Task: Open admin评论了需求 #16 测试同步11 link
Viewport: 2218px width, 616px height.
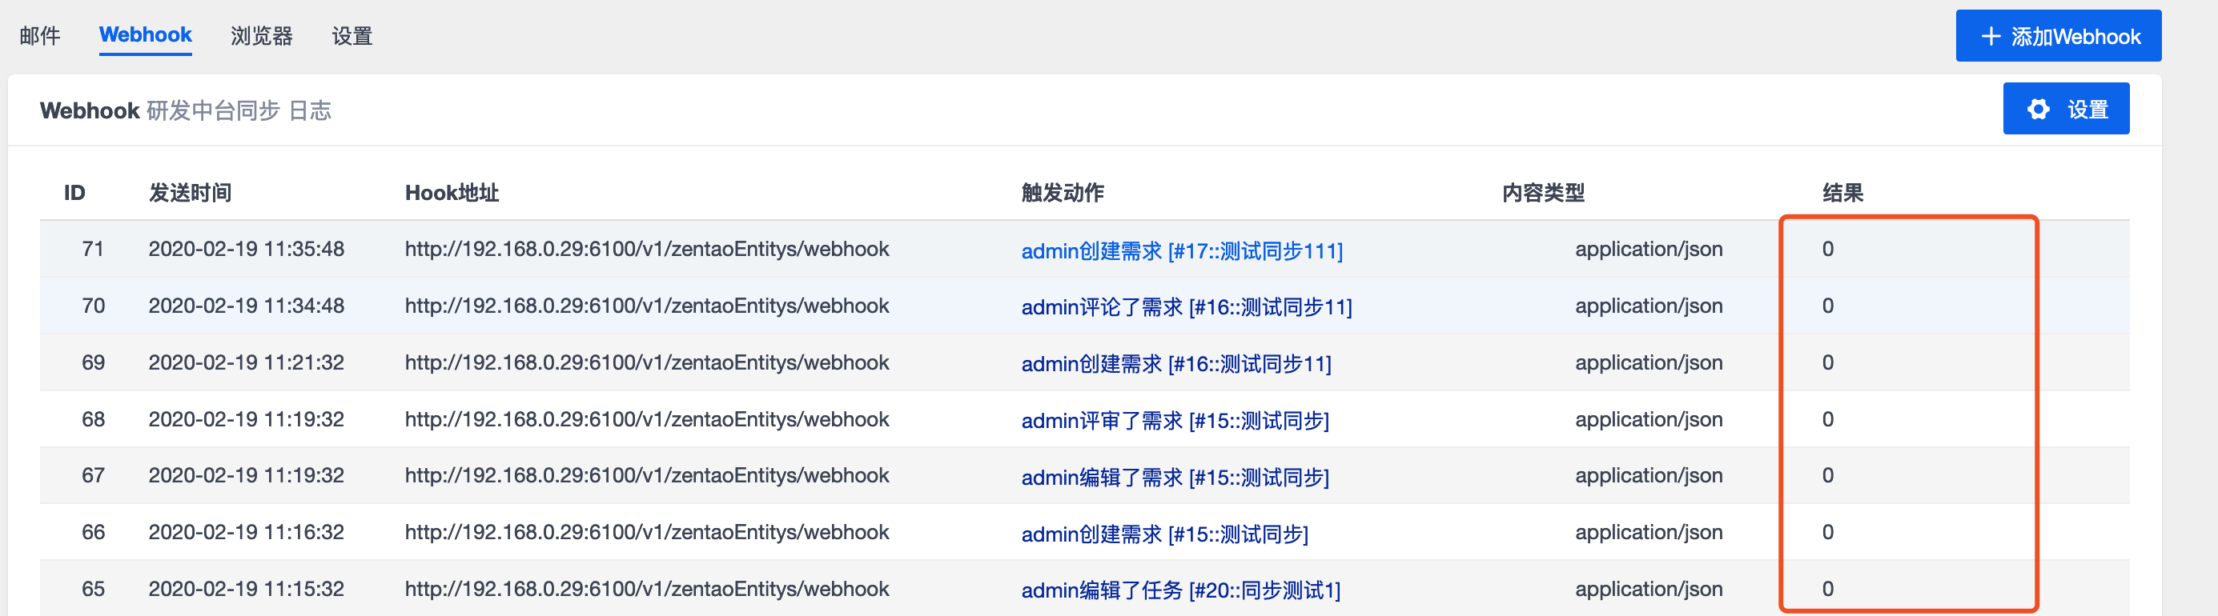Action: (1186, 307)
